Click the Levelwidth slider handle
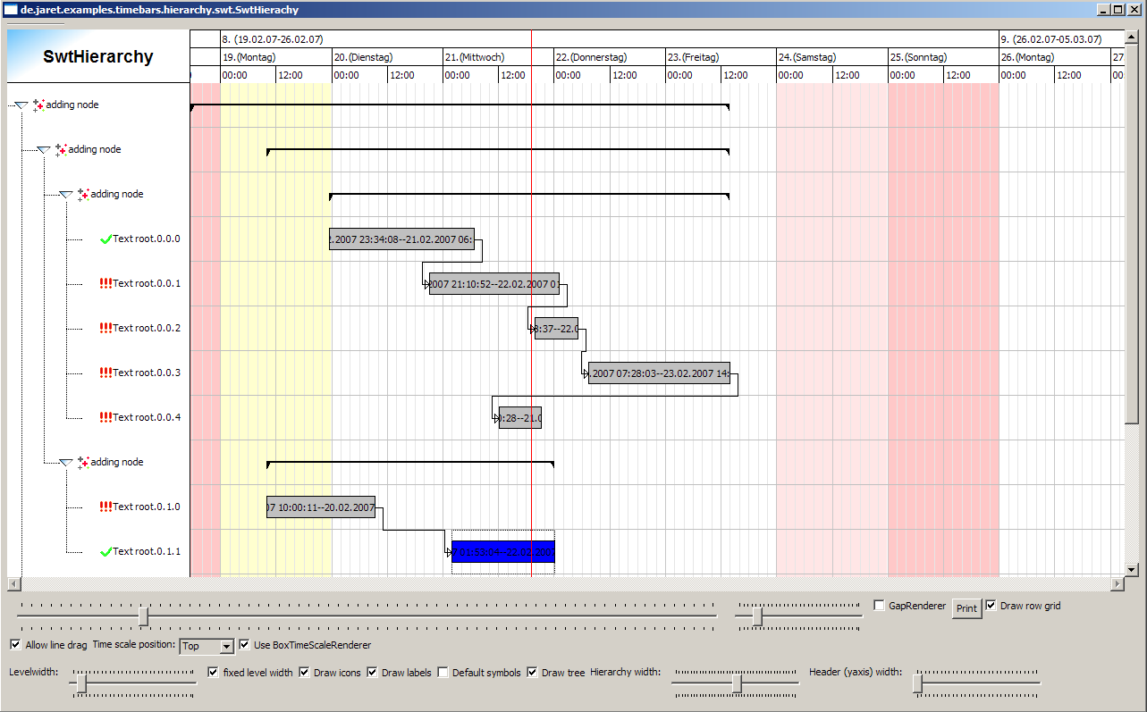 82,684
